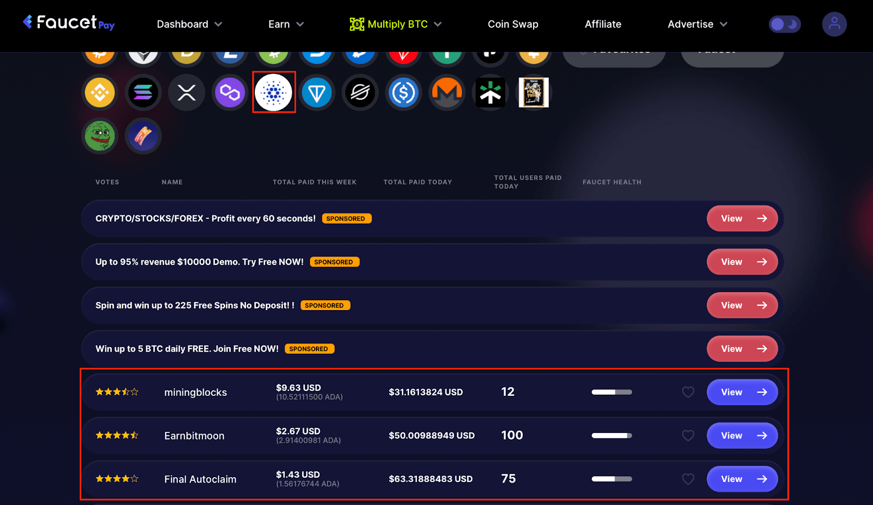The image size is (873, 505).
Task: Select the Binance Coin (BNB) icon
Action: click(x=100, y=93)
